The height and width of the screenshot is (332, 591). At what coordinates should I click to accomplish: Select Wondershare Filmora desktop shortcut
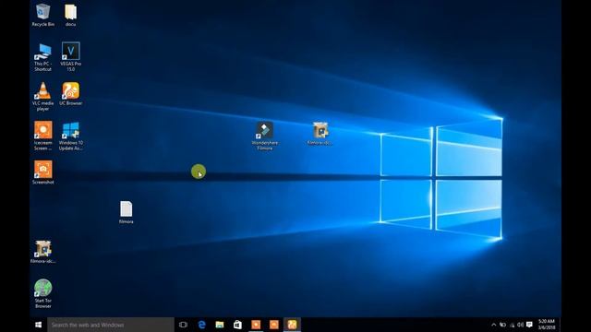[265, 136]
